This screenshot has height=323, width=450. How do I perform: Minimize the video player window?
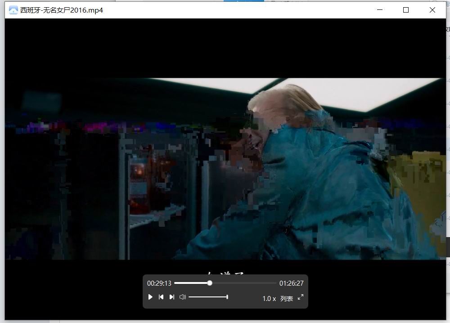coord(380,10)
